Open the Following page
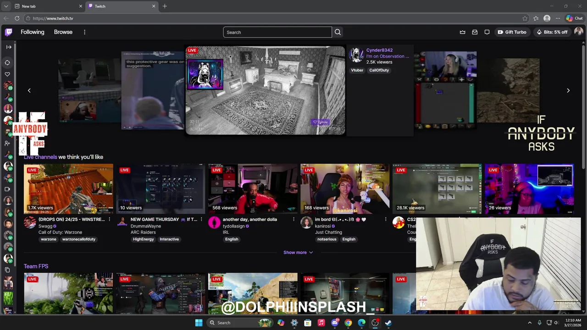Screen dimensions: 587x330 pyautogui.click(x=33, y=32)
